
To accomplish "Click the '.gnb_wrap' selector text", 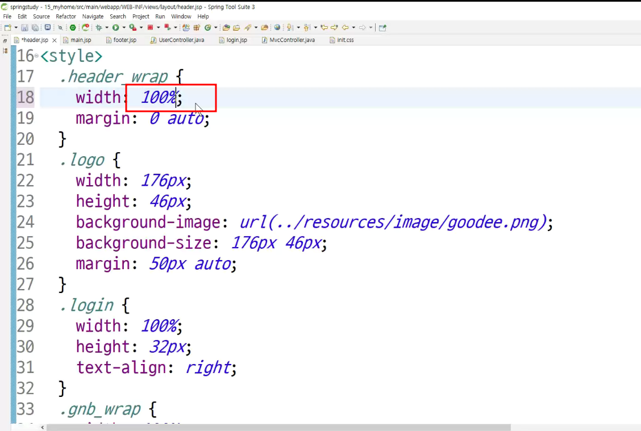I will pos(100,409).
